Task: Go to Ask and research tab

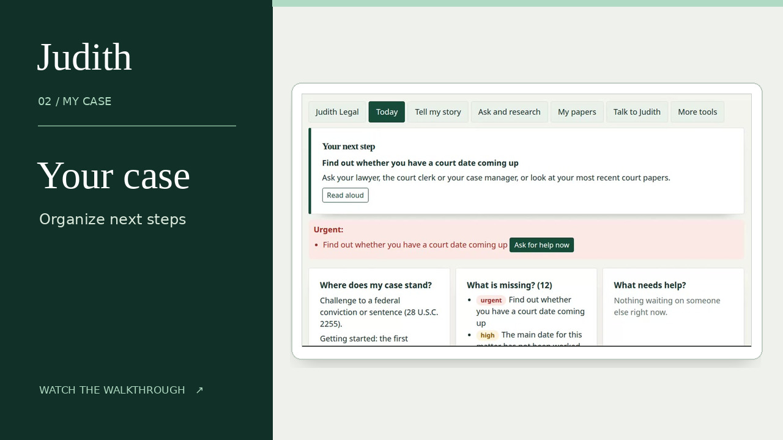Action: [510, 112]
